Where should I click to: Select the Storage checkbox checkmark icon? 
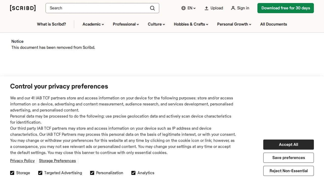pos(12,173)
